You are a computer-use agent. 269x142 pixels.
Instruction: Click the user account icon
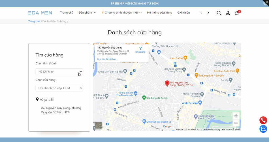(x=228, y=13)
